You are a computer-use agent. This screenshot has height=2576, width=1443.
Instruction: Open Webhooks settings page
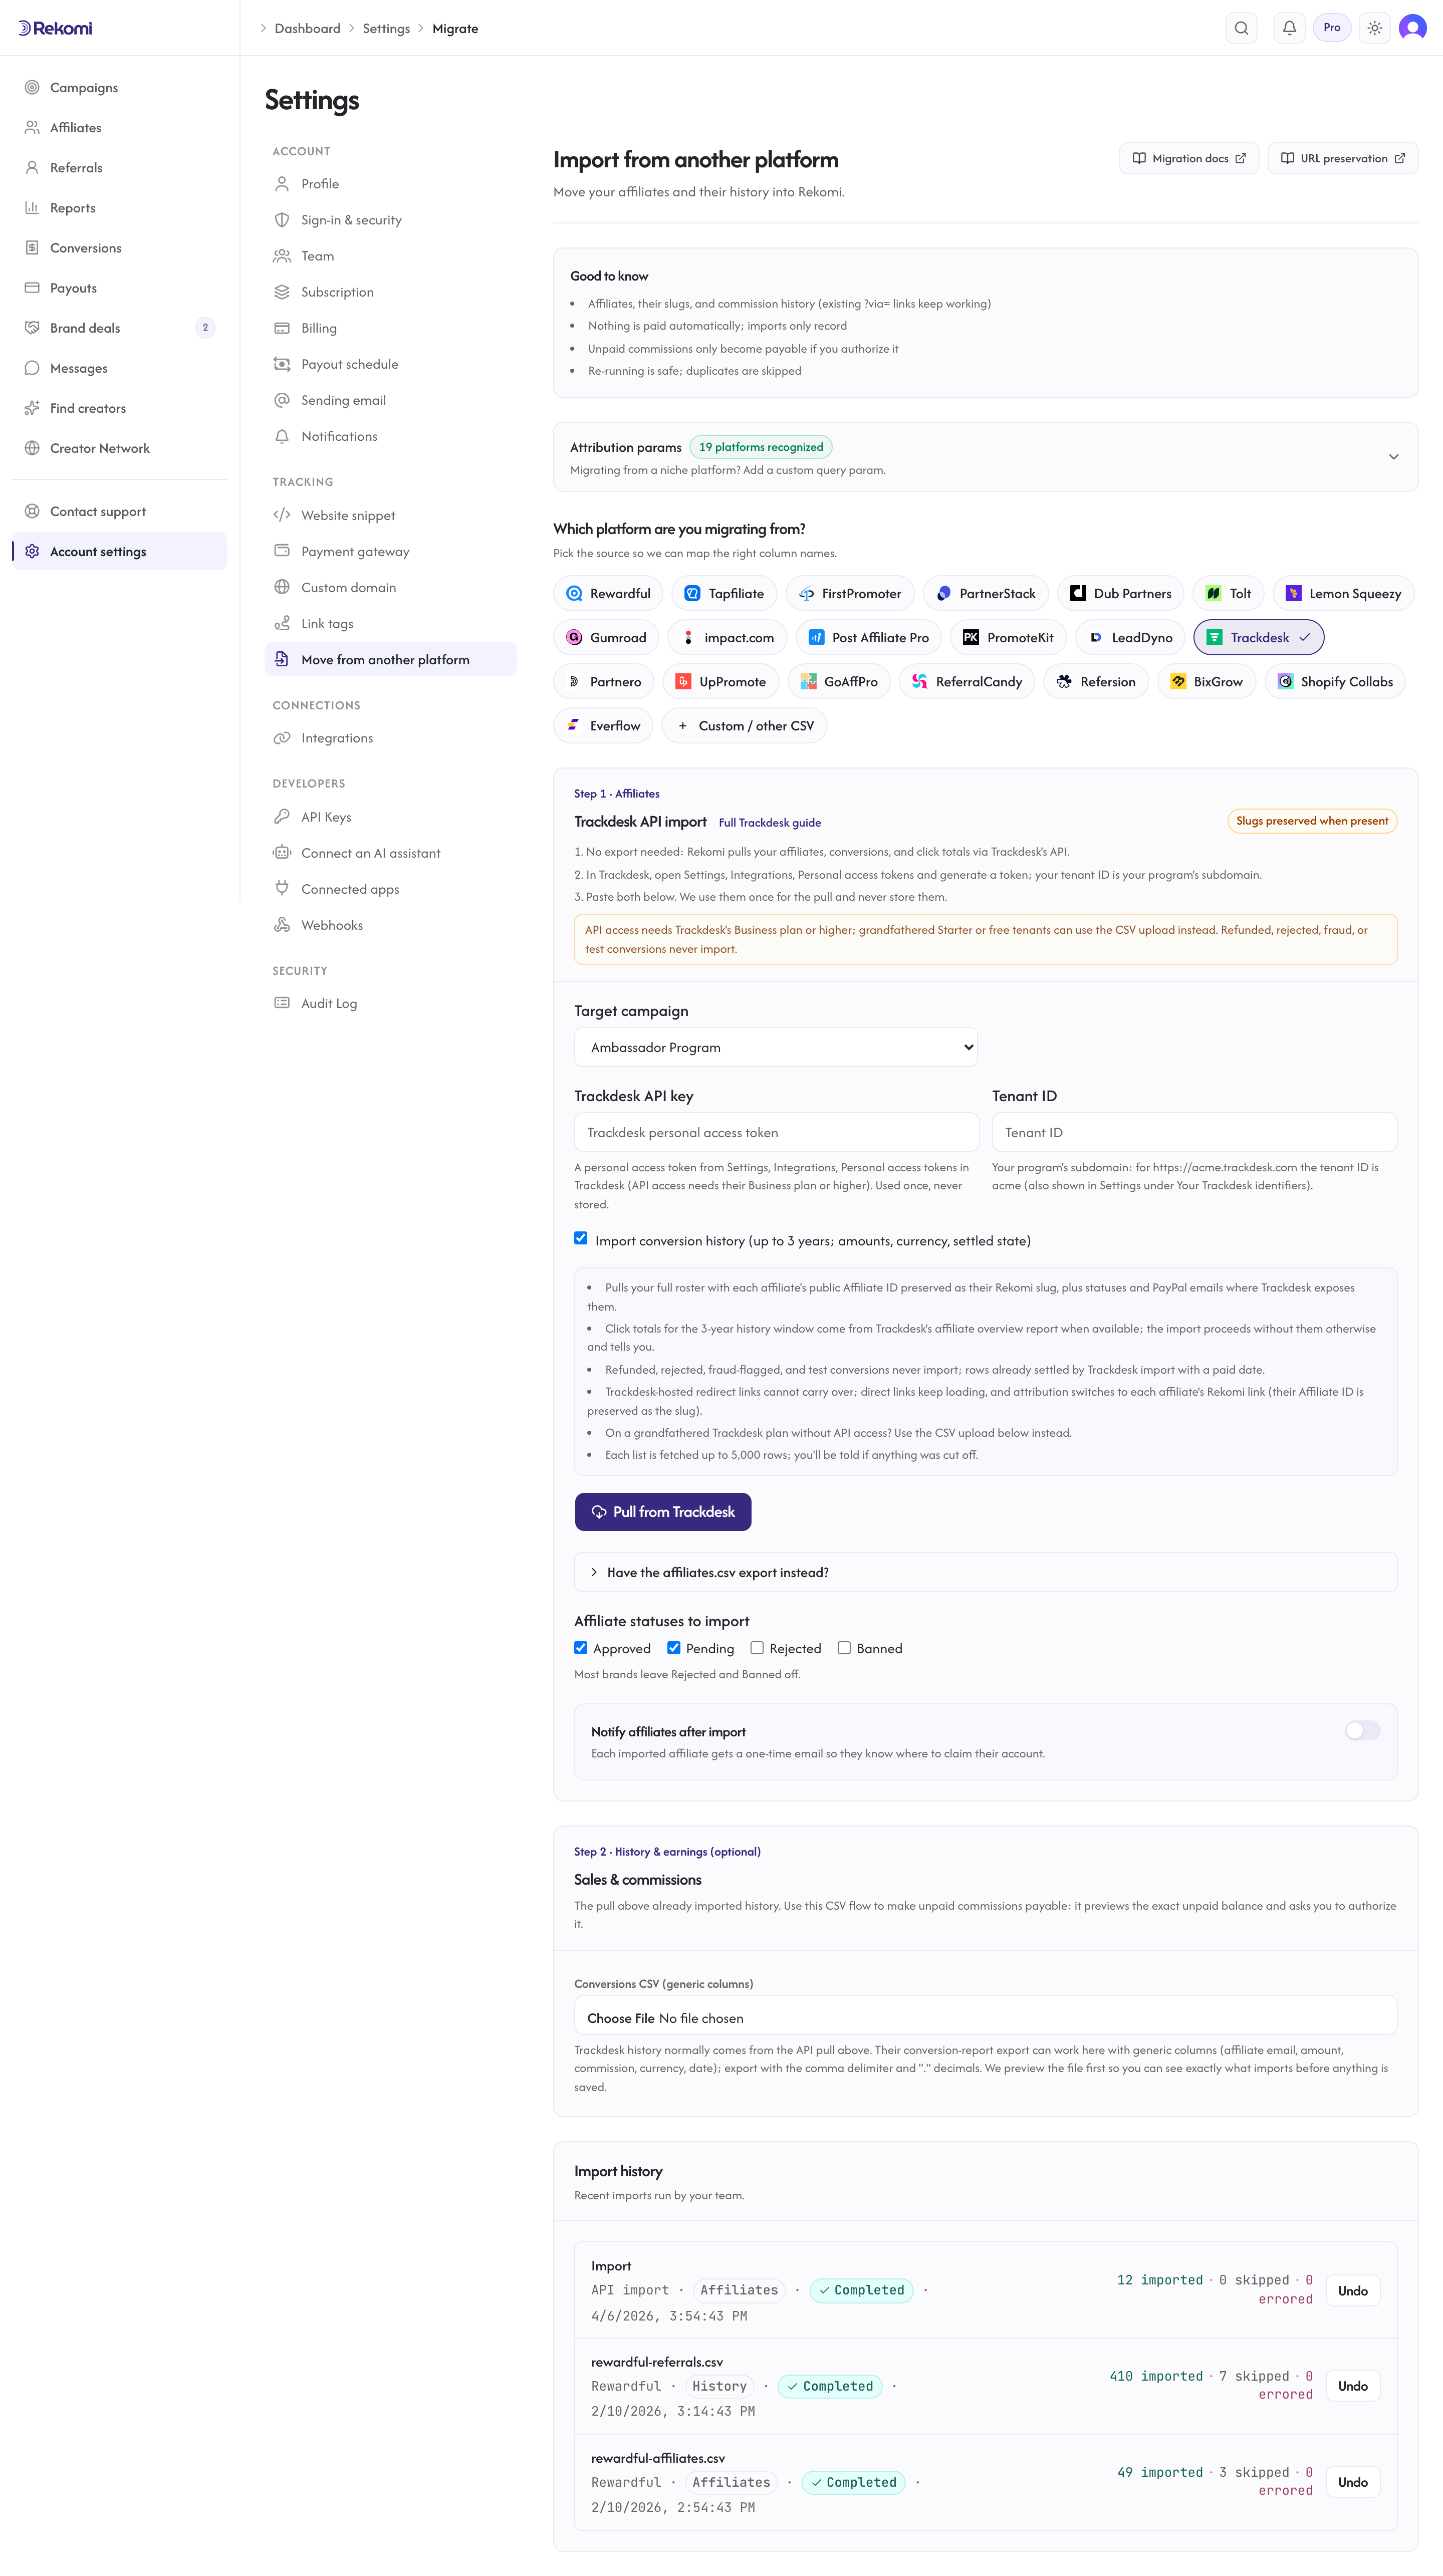tap(390, 925)
